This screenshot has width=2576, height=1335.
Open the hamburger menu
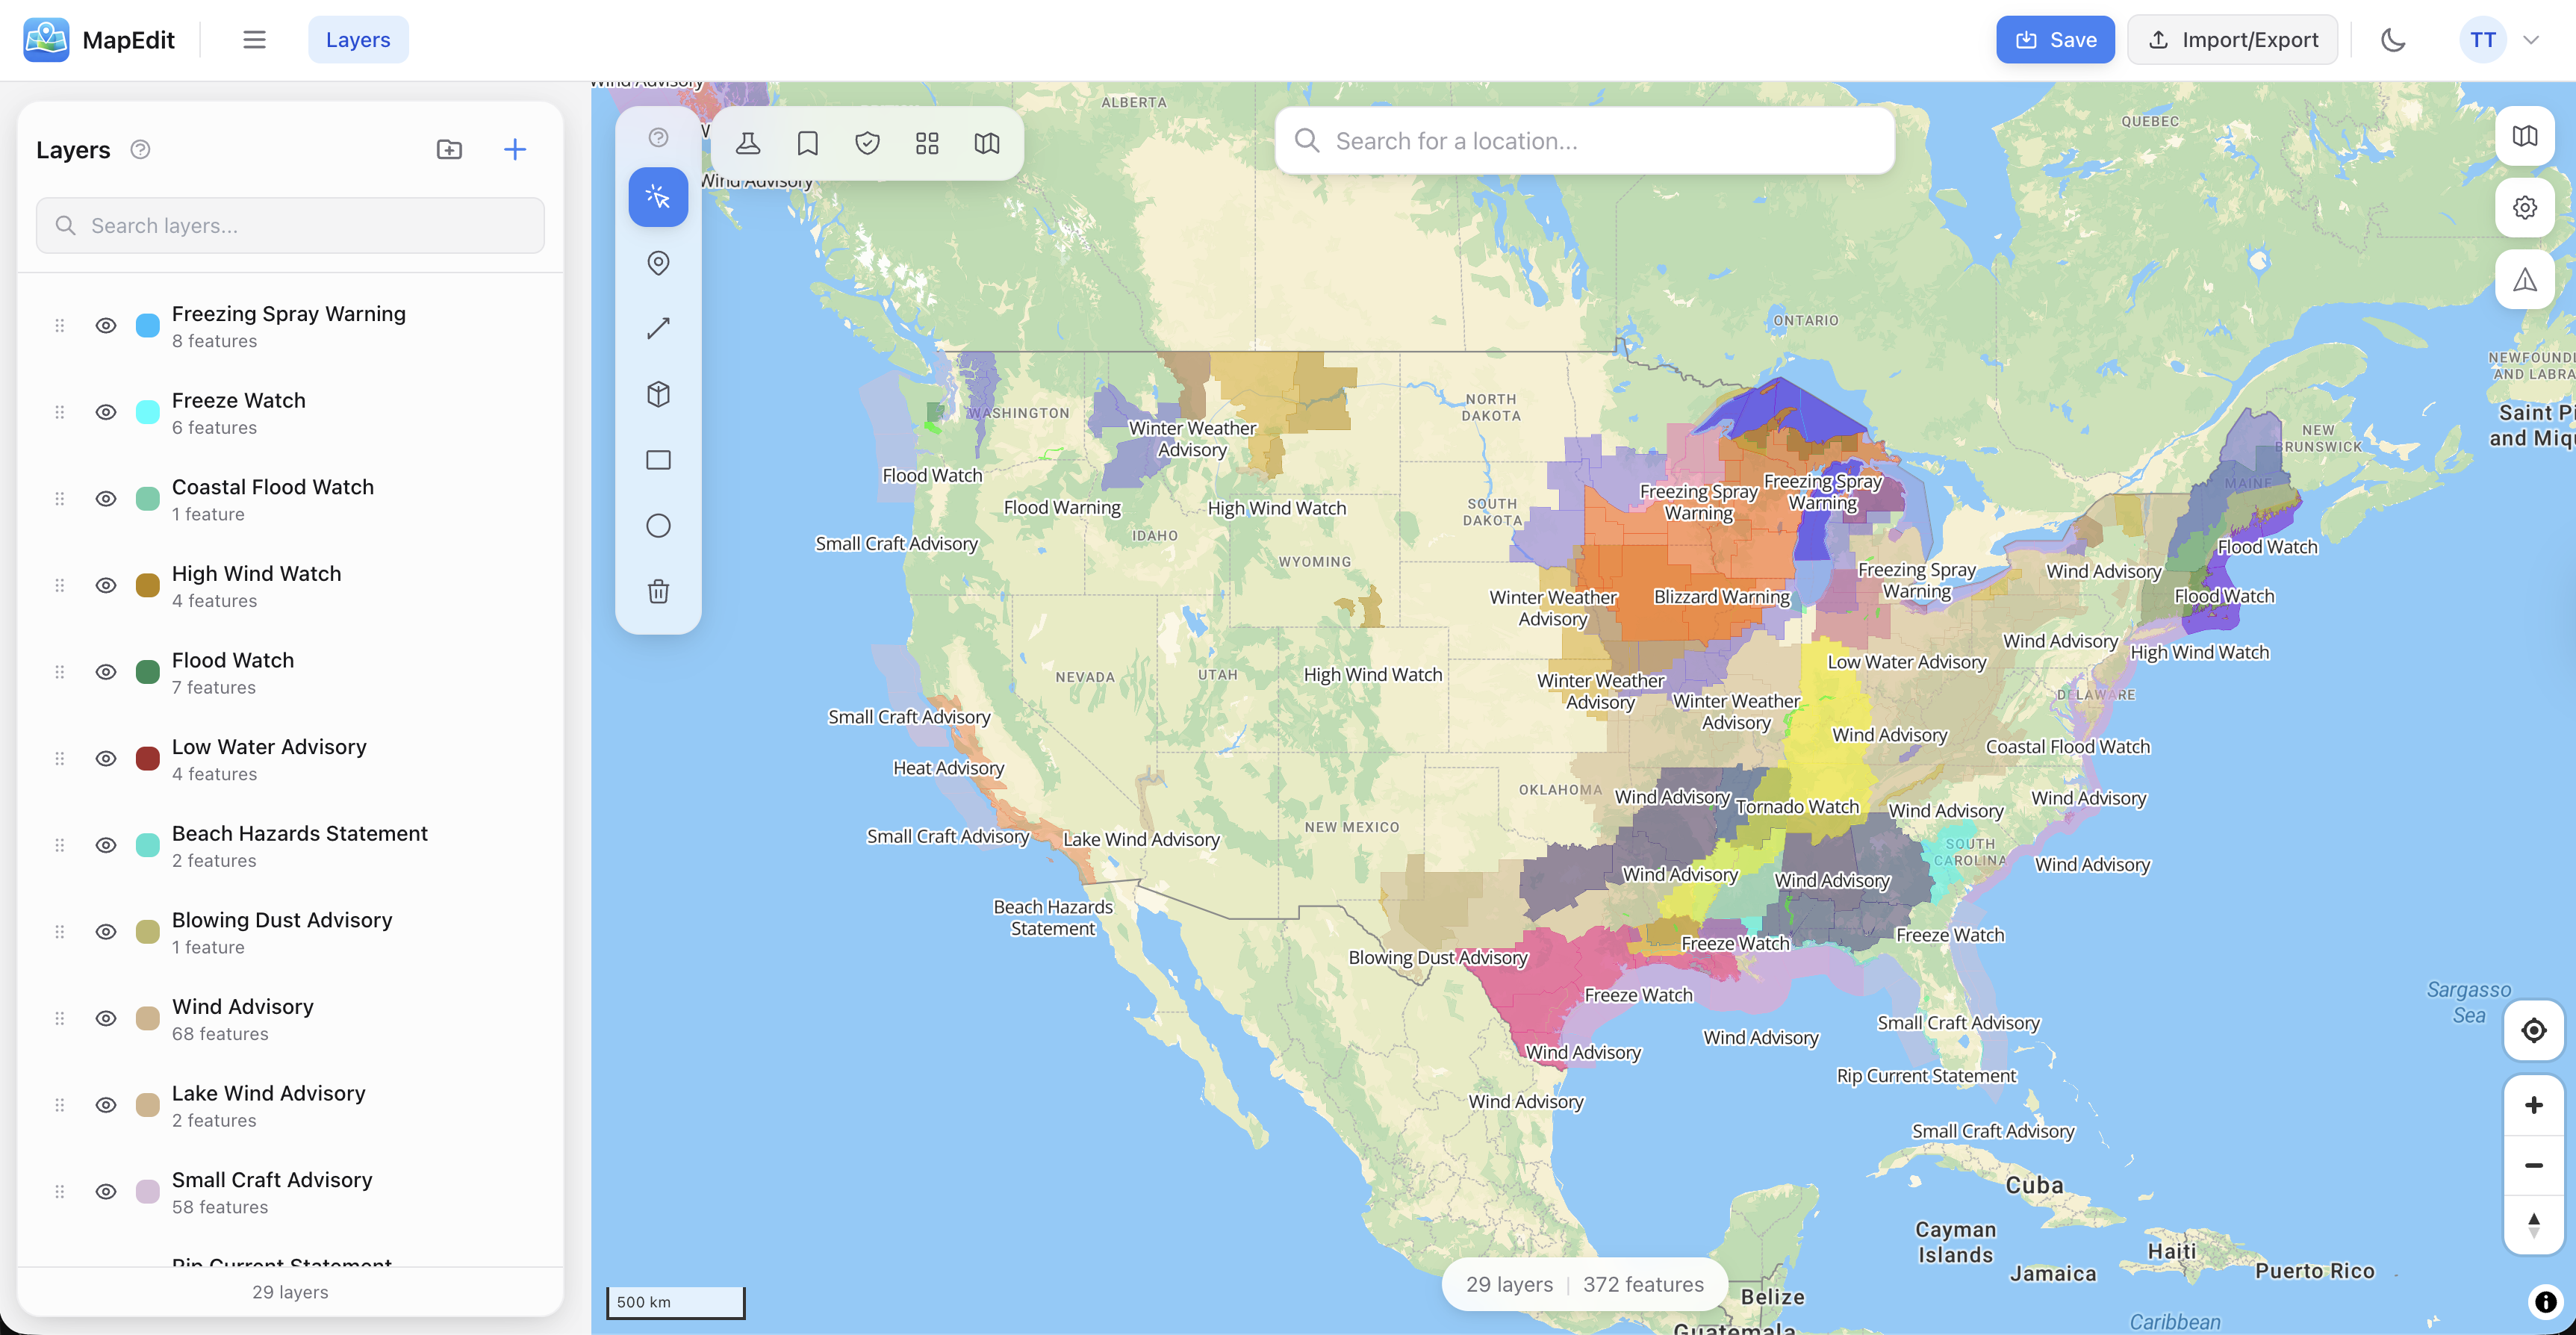coord(254,40)
